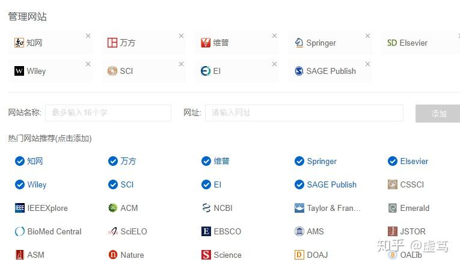Add Nature via its red n icon
The height and width of the screenshot is (265, 460).
(x=113, y=255)
